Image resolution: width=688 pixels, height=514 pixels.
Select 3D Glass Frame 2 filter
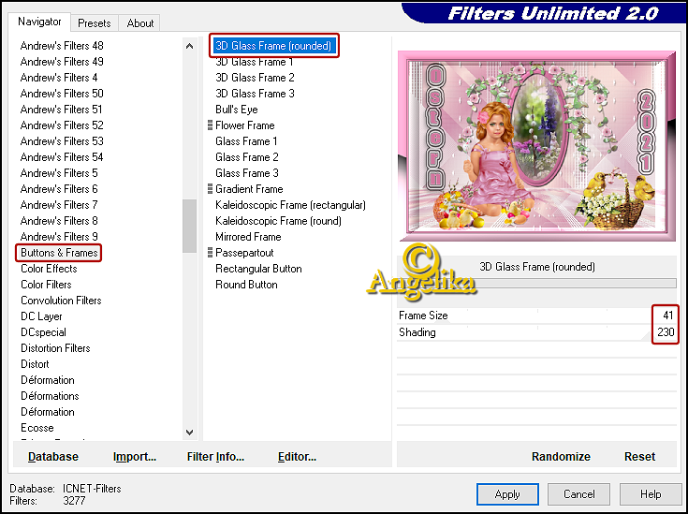(255, 78)
